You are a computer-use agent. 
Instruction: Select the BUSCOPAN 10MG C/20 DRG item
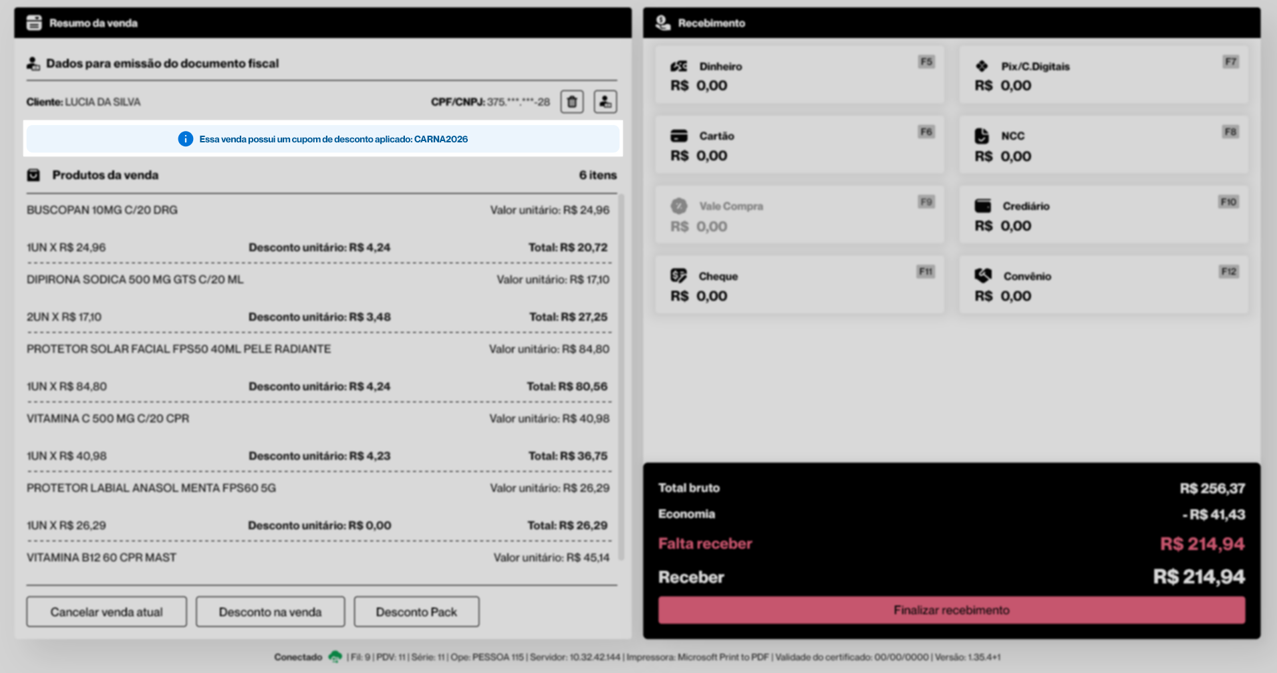coord(102,210)
